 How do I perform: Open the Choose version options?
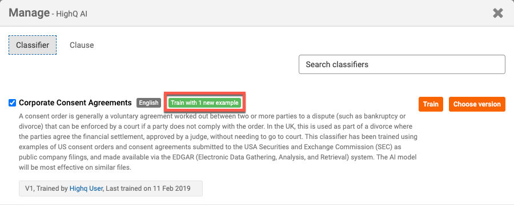tap(477, 104)
